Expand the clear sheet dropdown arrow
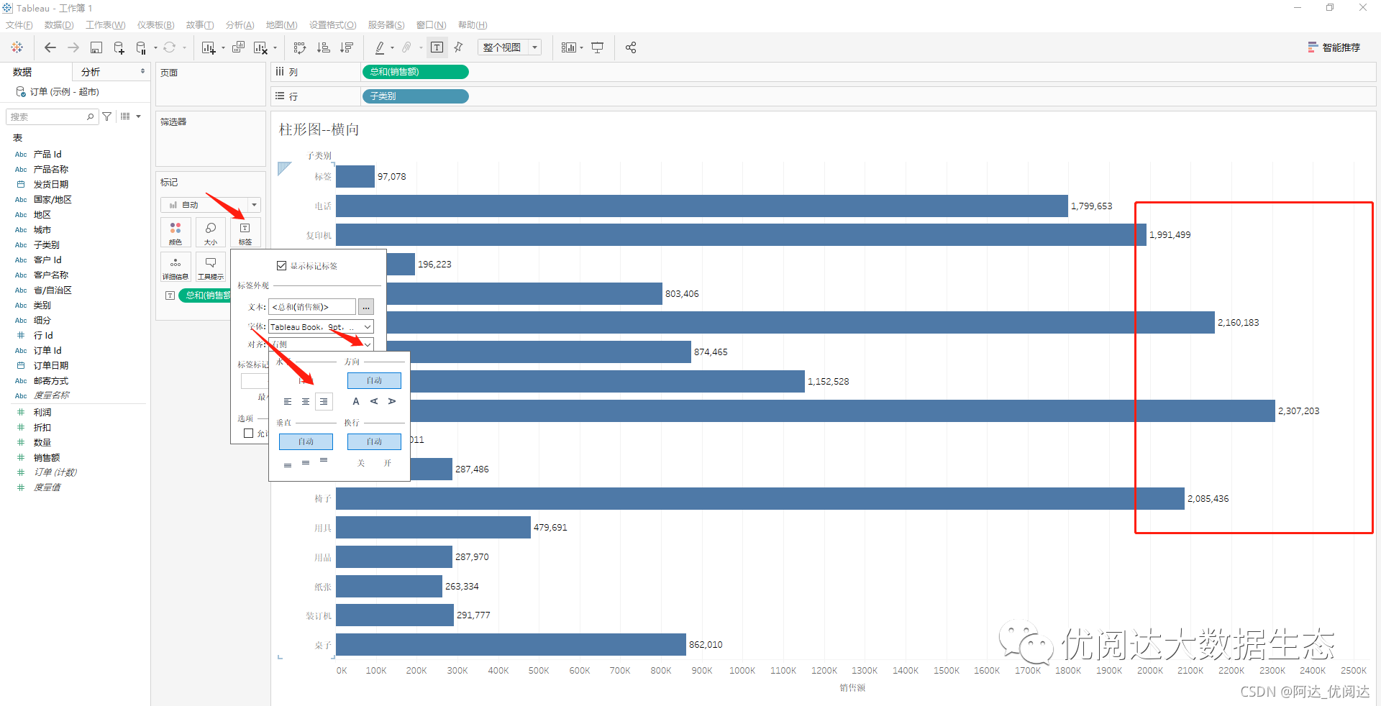This screenshot has height=706, width=1381. 275,48
